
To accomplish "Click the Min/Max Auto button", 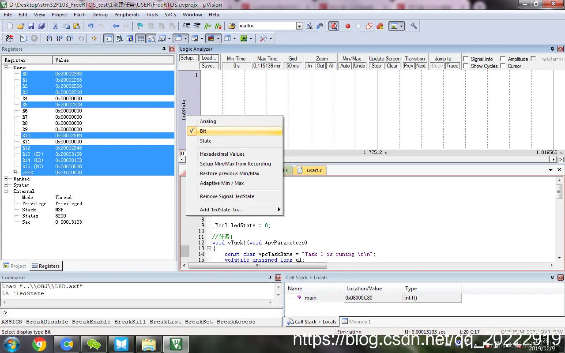I will click(345, 66).
